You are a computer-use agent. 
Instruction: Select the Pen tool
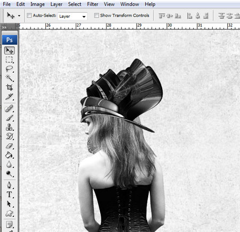point(9,185)
